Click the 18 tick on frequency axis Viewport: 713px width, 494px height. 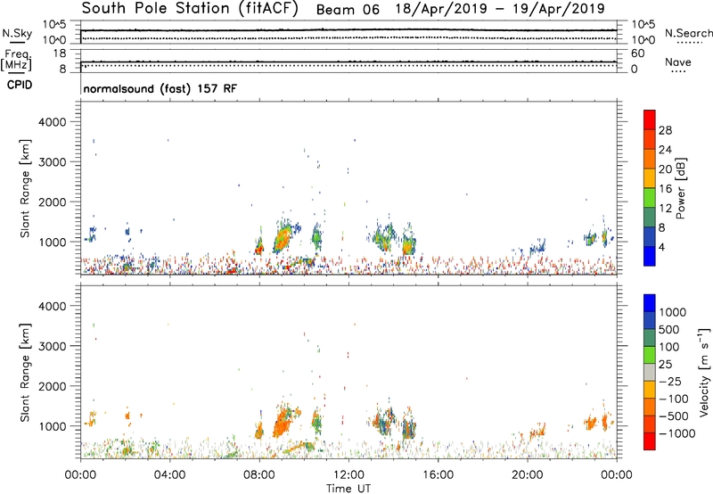[x=60, y=54]
